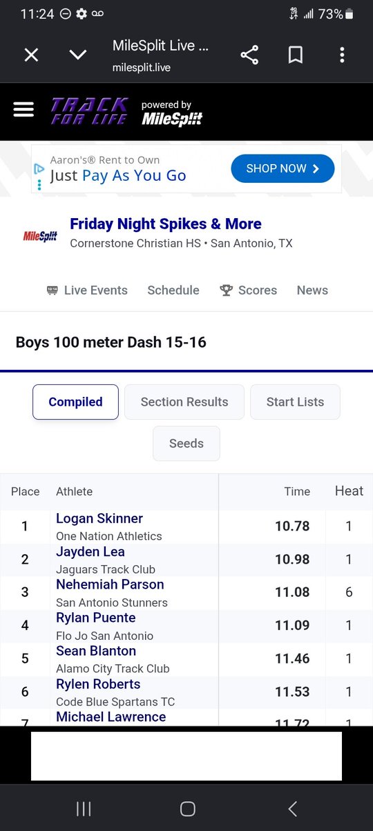Click the SHOP NOW ad button
The width and height of the screenshot is (373, 831).
click(283, 168)
